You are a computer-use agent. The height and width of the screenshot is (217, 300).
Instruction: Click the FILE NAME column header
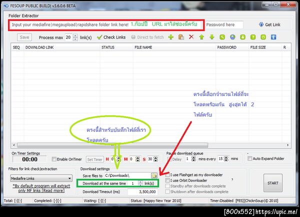pyautogui.click(x=143, y=47)
